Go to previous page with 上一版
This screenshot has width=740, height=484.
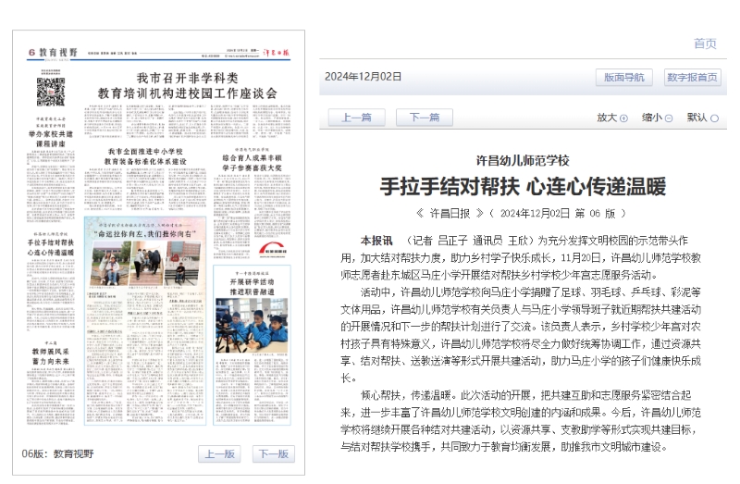[219, 453]
